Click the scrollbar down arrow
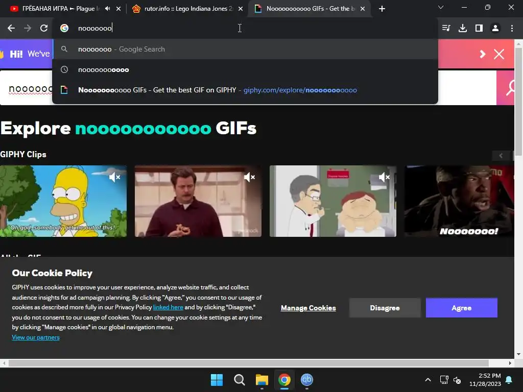 519,355
